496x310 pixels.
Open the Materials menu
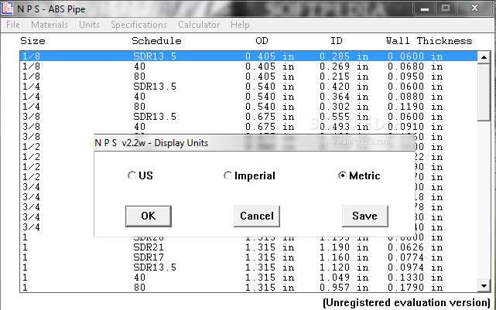coord(50,25)
